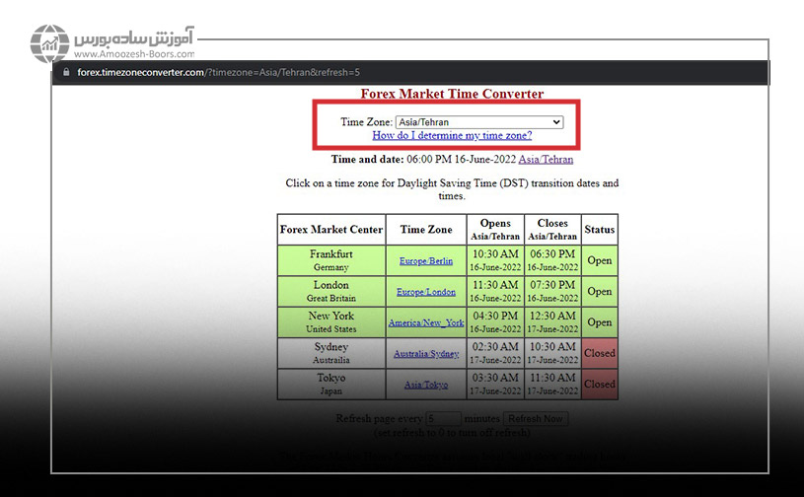Open the America/New_York time zone link
This screenshot has height=497, width=804.
pyautogui.click(x=425, y=322)
